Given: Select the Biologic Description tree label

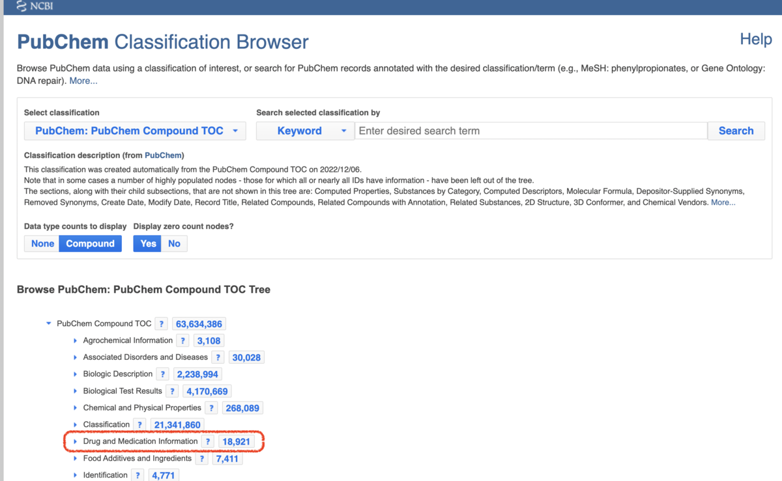Looking at the screenshot, I should pyautogui.click(x=118, y=374).
